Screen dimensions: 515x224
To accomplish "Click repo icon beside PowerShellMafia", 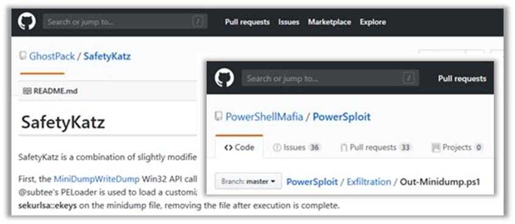I will pos(218,117).
